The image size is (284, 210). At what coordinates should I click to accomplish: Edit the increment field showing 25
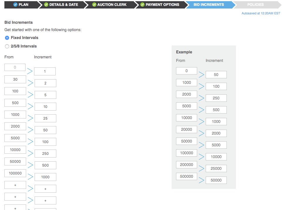45,118
